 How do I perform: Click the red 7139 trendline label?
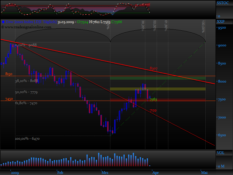[x=153, y=111]
